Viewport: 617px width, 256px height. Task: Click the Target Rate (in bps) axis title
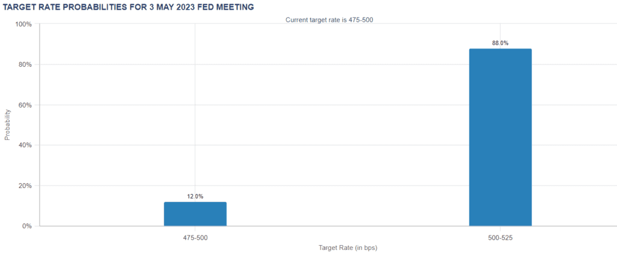pos(348,248)
